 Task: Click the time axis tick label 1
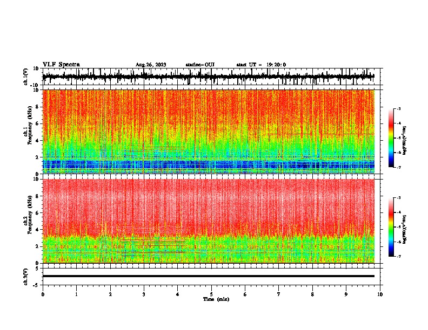[x=76, y=294]
